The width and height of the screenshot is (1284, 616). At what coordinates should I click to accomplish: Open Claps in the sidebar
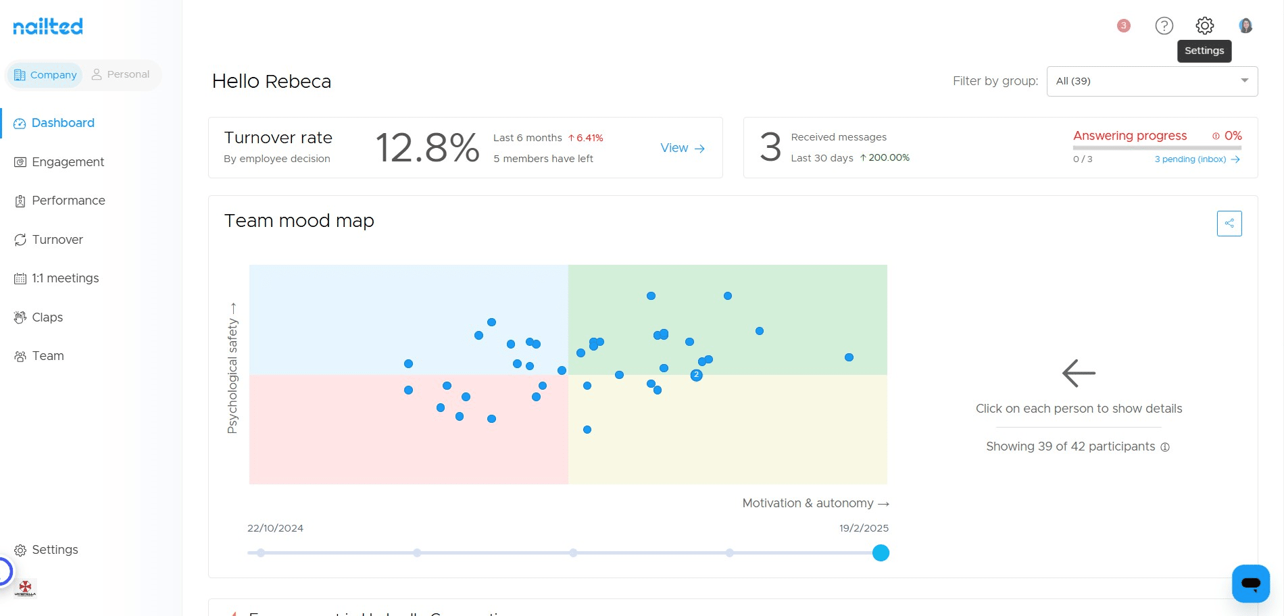47,317
